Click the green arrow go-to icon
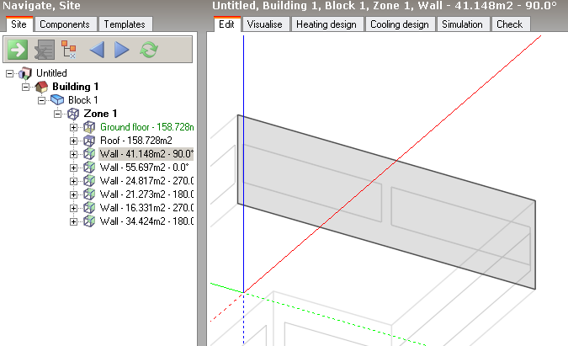 [18, 50]
